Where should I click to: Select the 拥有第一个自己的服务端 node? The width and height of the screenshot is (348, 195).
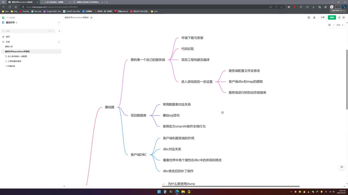click(148, 60)
